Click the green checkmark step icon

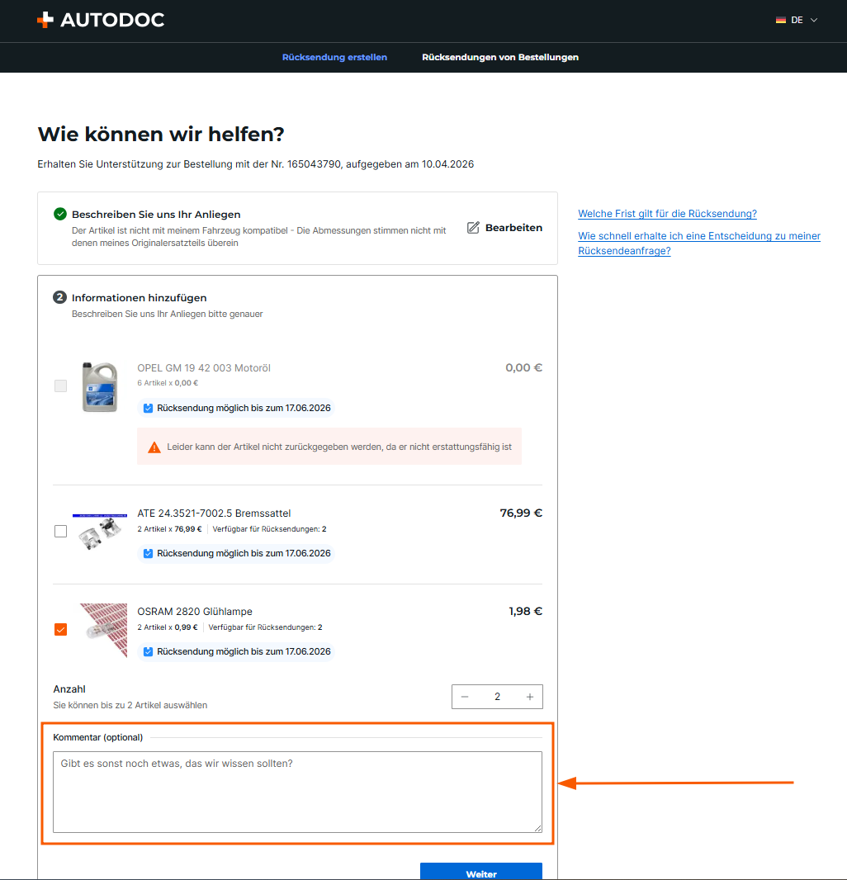[60, 214]
